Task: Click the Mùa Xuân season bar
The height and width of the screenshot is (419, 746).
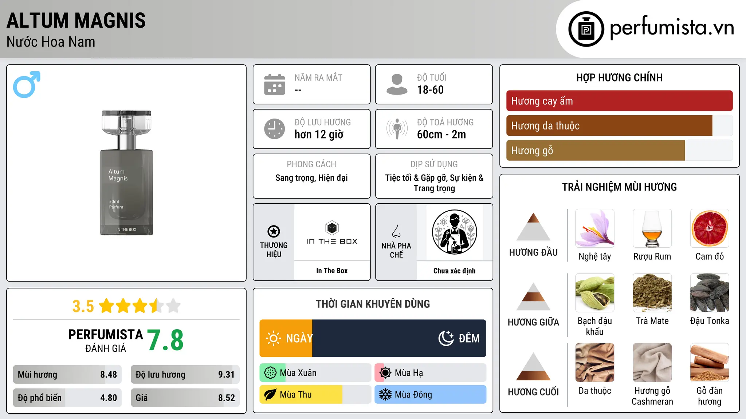Action: (315, 373)
